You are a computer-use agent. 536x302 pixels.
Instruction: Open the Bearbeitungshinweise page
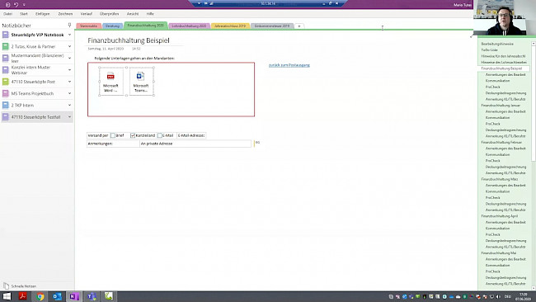click(497, 44)
